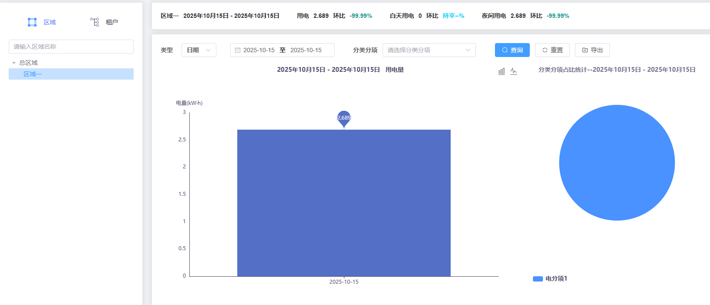The width and height of the screenshot is (710, 305).
Task: Click the 请输入区域名称 search field
Action: click(71, 47)
